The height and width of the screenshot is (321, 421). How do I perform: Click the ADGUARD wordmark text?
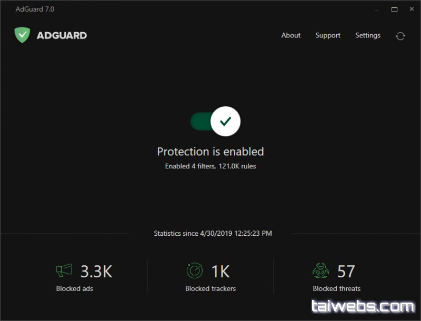[x=62, y=36]
